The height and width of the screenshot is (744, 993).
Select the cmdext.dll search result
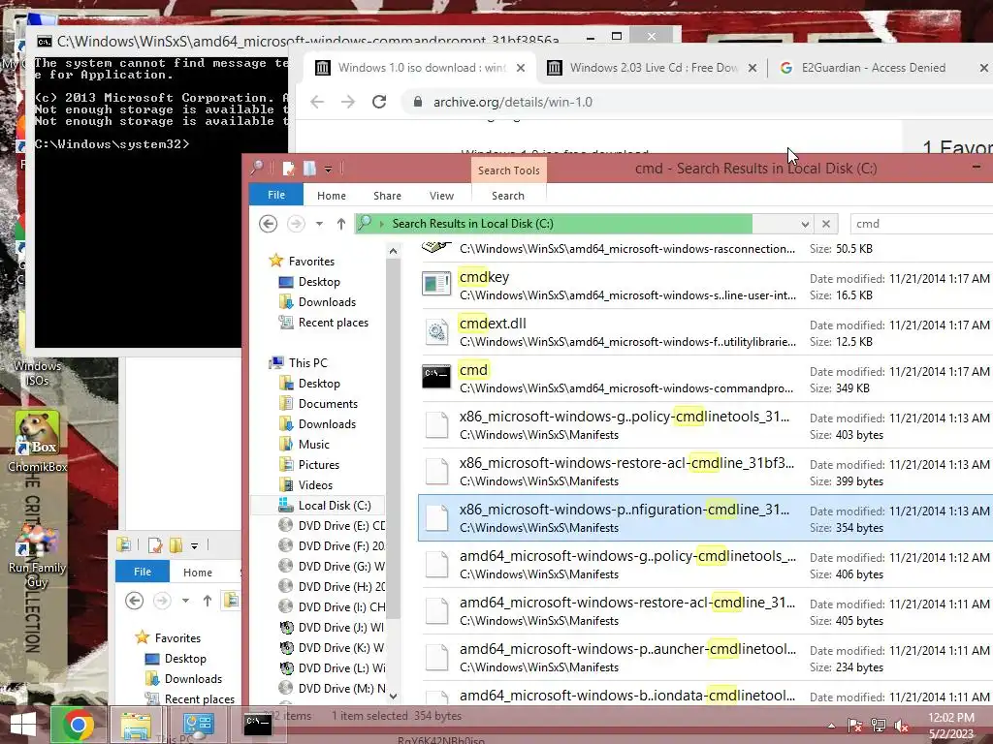tap(707, 331)
